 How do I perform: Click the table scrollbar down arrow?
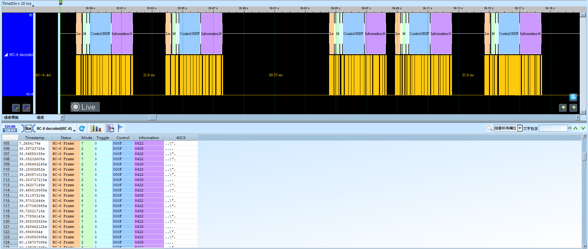point(584,246)
